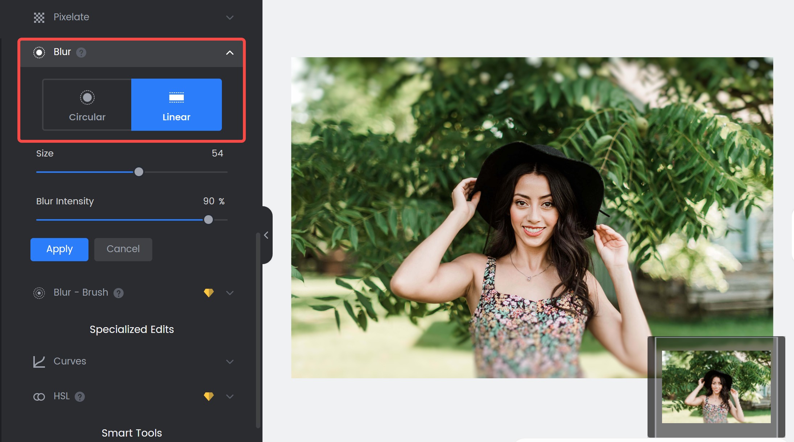Open the Blur - Brush help icon
The image size is (794, 442).
119,293
